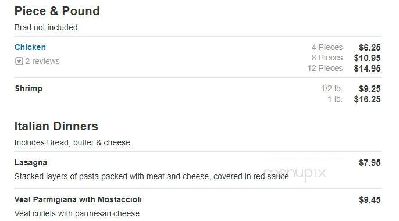
Task: Click the 1/2 lb. shrimp option
Action: pos(332,89)
